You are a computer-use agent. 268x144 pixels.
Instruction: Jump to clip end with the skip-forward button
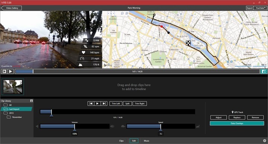pos(104,103)
